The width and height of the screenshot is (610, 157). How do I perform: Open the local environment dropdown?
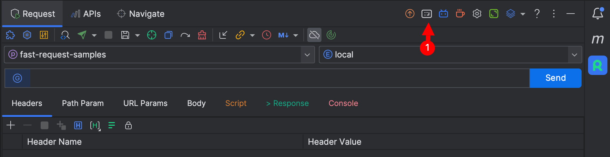point(574,55)
